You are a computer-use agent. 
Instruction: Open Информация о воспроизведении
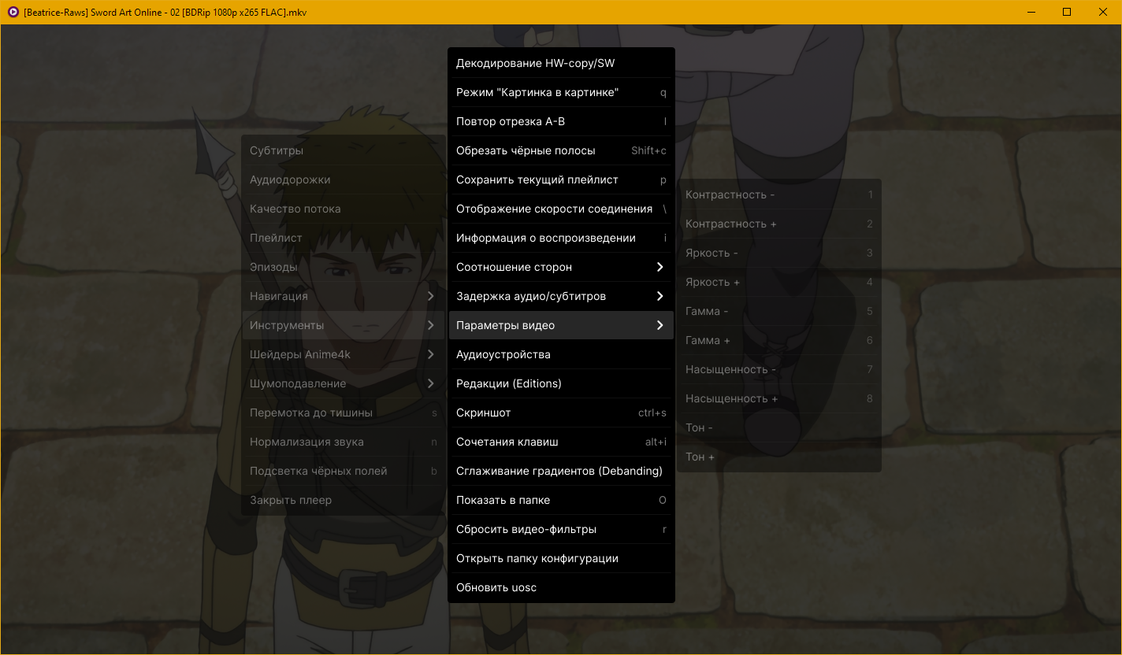(561, 238)
